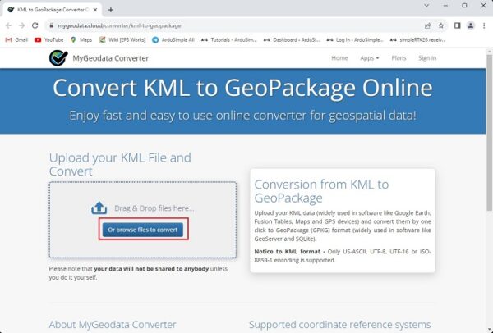
Task: Open the Chrome profile avatar
Action: click(x=471, y=25)
